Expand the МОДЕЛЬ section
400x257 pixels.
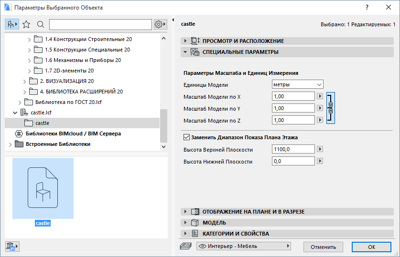tap(185, 223)
